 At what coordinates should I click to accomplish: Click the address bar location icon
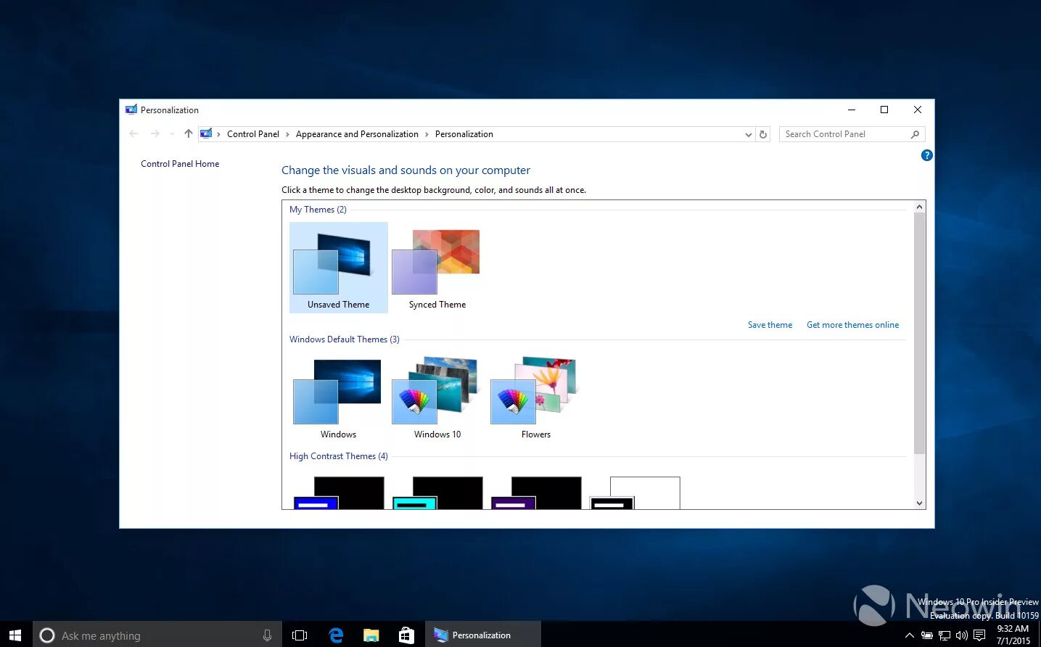pyautogui.click(x=206, y=133)
